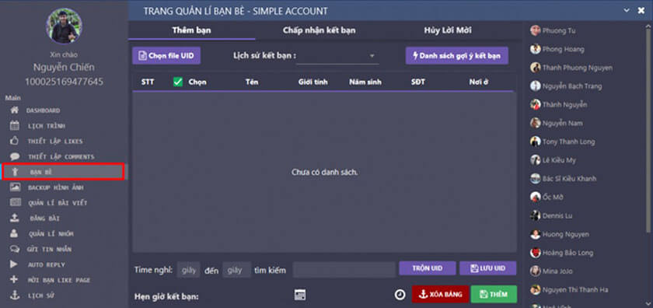Viewport: 653px width, 308px height.
Task: Click the Lịch trình calendar icon
Action: pos(15,126)
